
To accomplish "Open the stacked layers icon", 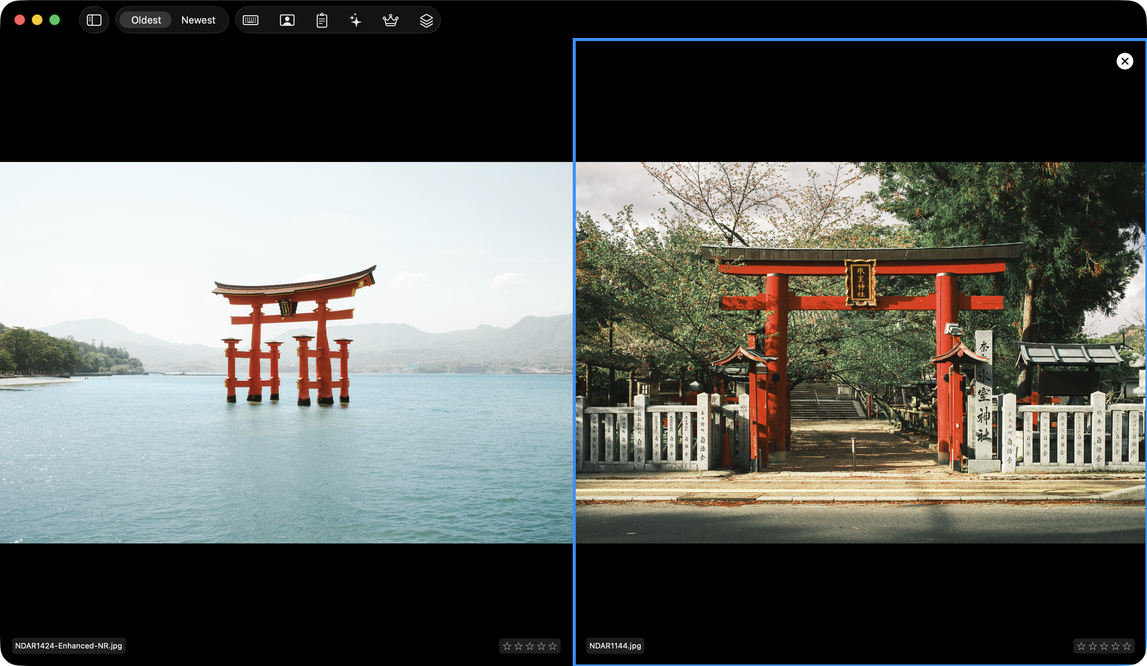I will click(426, 20).
